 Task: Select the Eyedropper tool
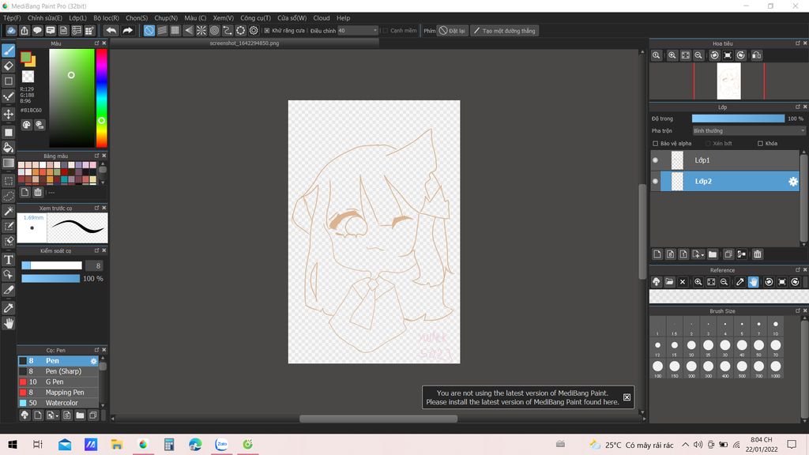click(8, 308)
